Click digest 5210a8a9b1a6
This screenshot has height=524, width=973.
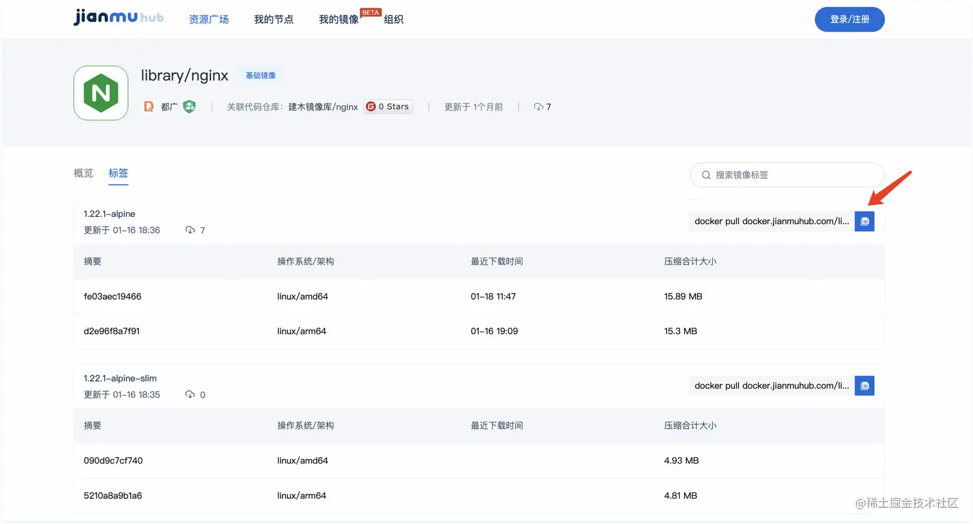tap(113, 496)
